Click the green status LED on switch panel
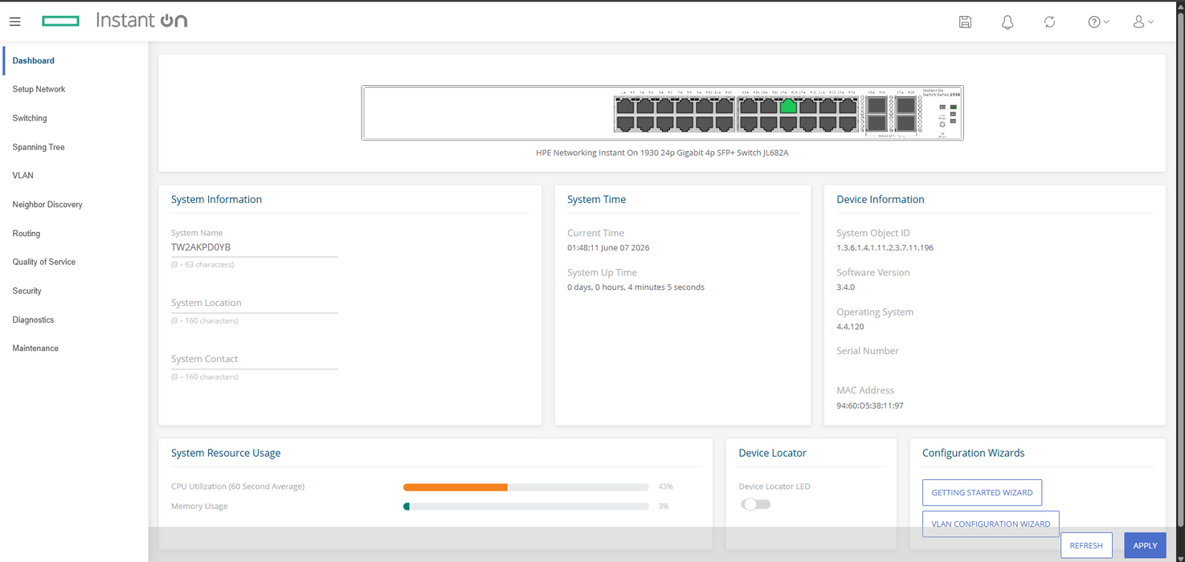 coord(954,107)
